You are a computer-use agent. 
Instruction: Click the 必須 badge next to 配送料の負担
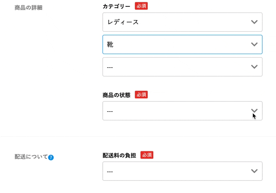coord(147,155)
